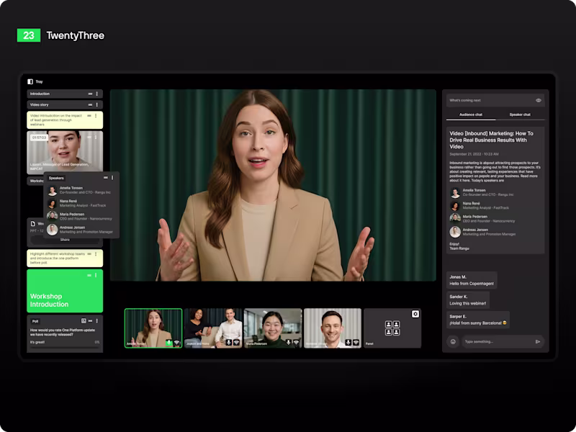576x432 pixels.
Task: Open options menu on lead generation note
Action: pyautogui.click(x=96, y=116)
